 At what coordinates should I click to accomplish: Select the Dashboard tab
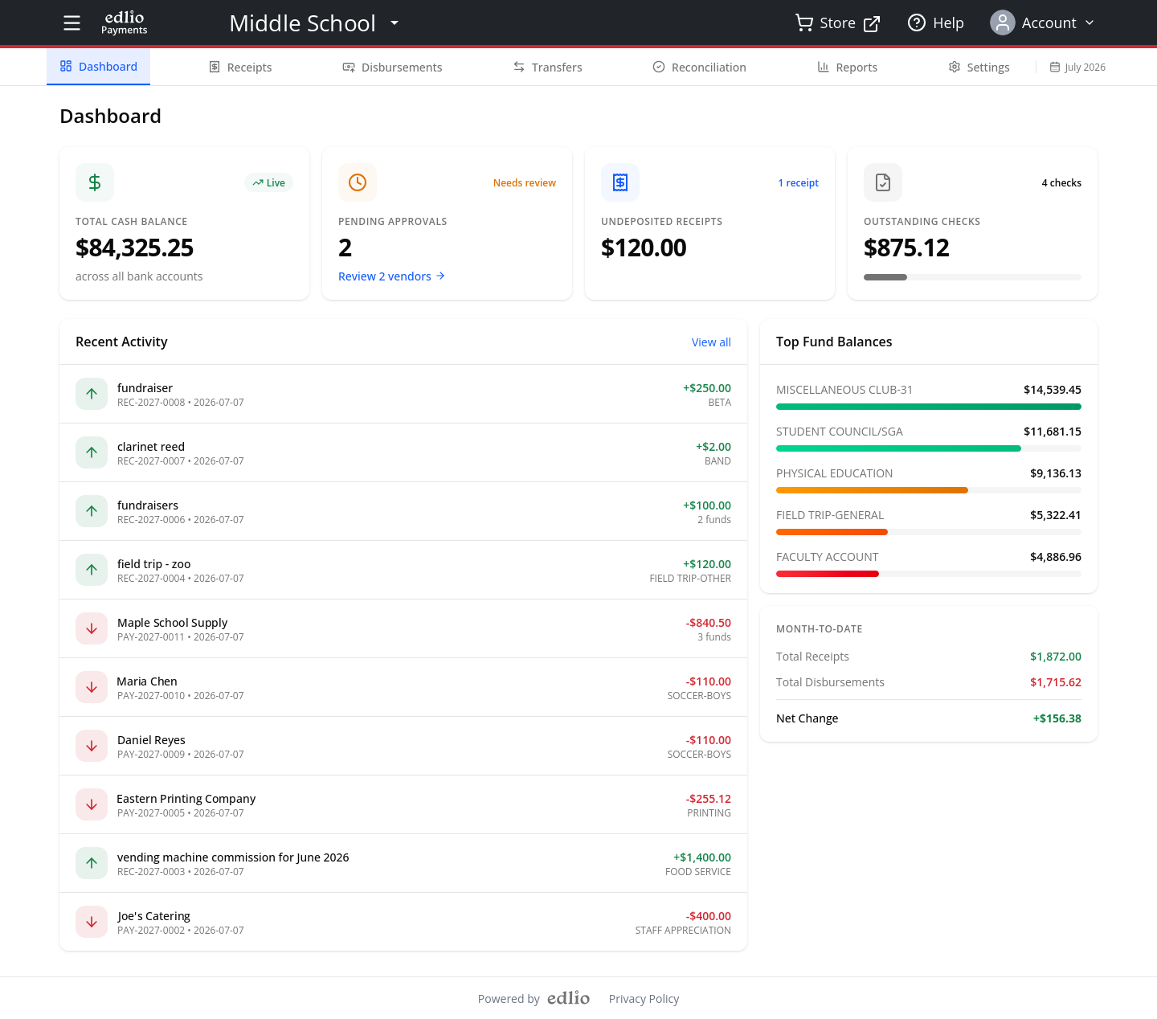click(x=99, y=67)
